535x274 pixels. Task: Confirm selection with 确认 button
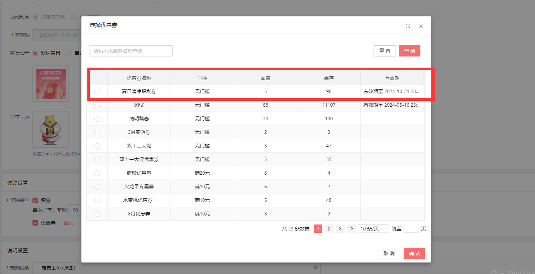[x=414, y=253]
